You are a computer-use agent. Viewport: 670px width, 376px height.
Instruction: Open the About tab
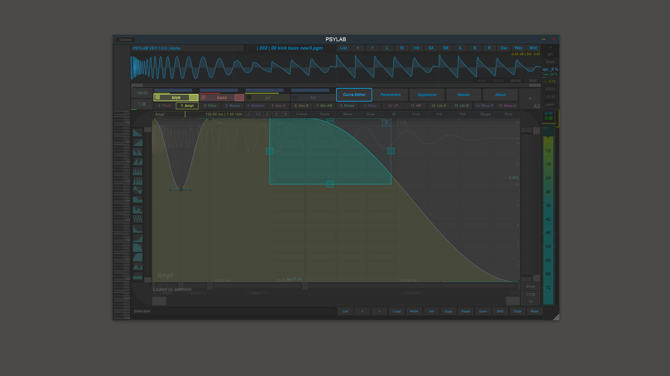[500, 95]
